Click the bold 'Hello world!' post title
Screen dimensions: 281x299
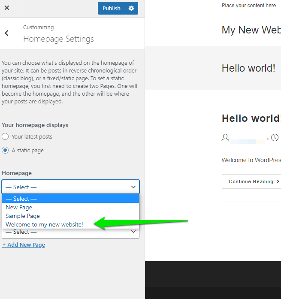(x=251, y=118)
